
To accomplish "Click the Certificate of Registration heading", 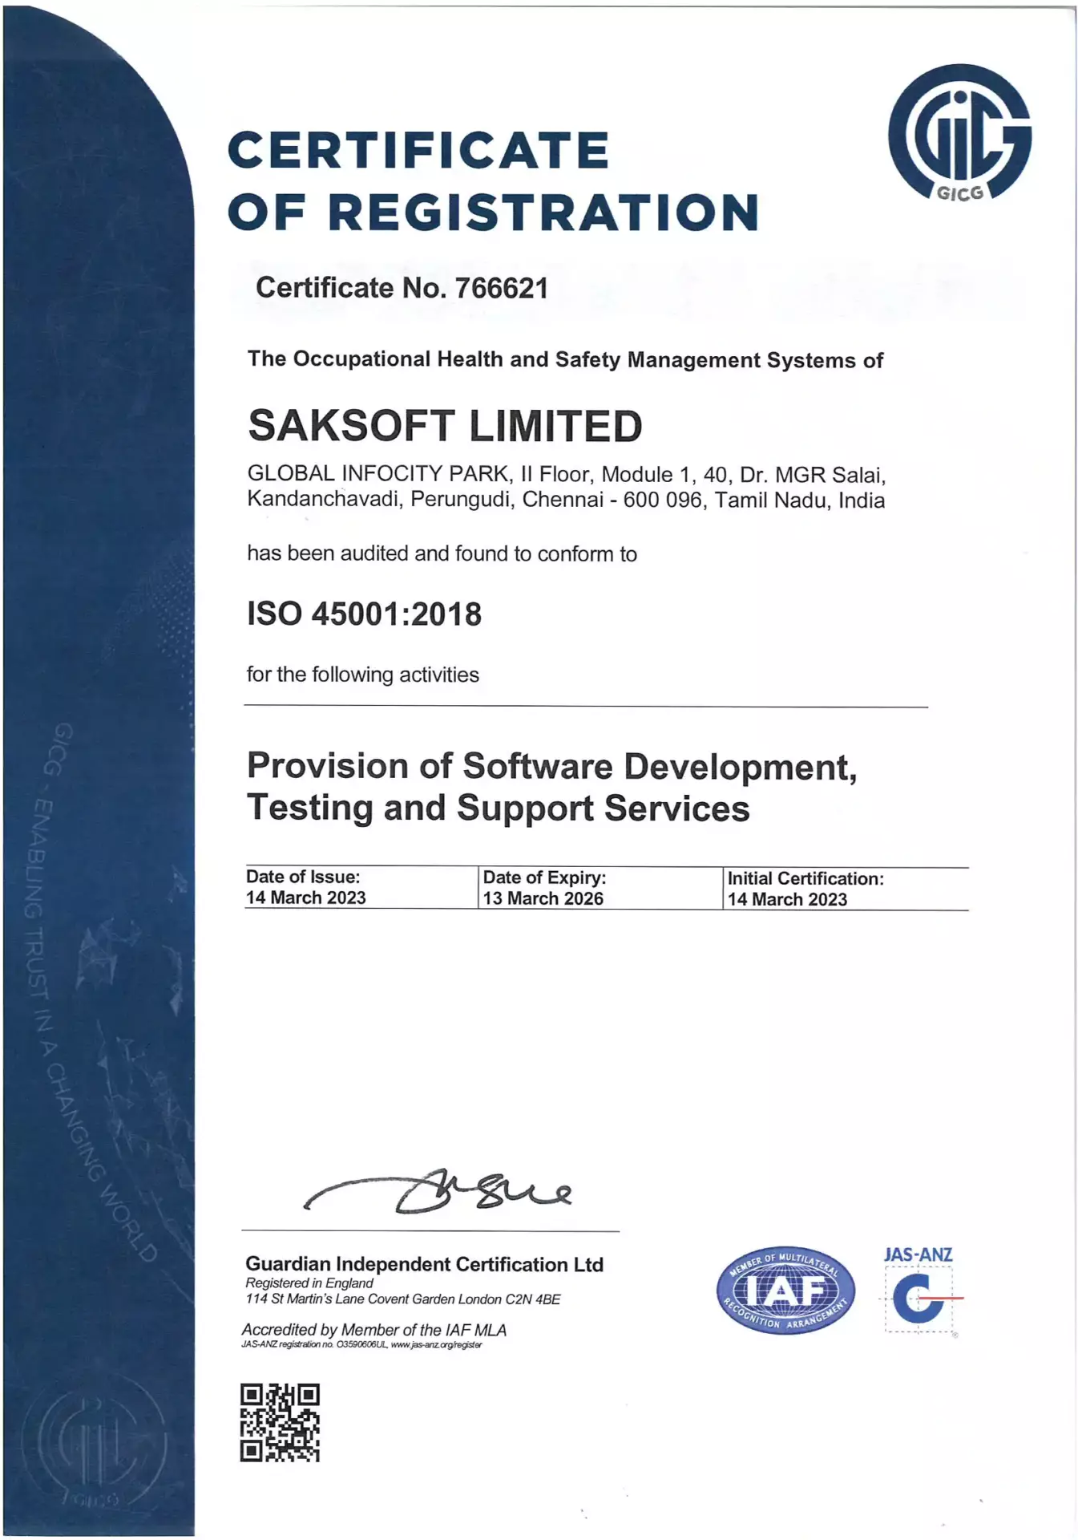I will coord(492,181).
